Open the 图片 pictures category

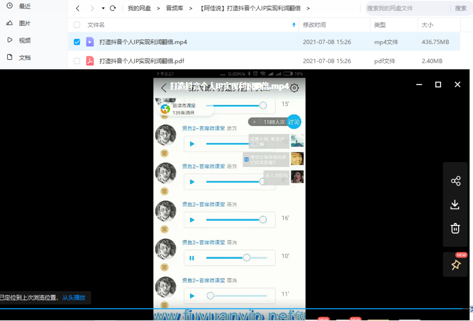click(24, 23)
